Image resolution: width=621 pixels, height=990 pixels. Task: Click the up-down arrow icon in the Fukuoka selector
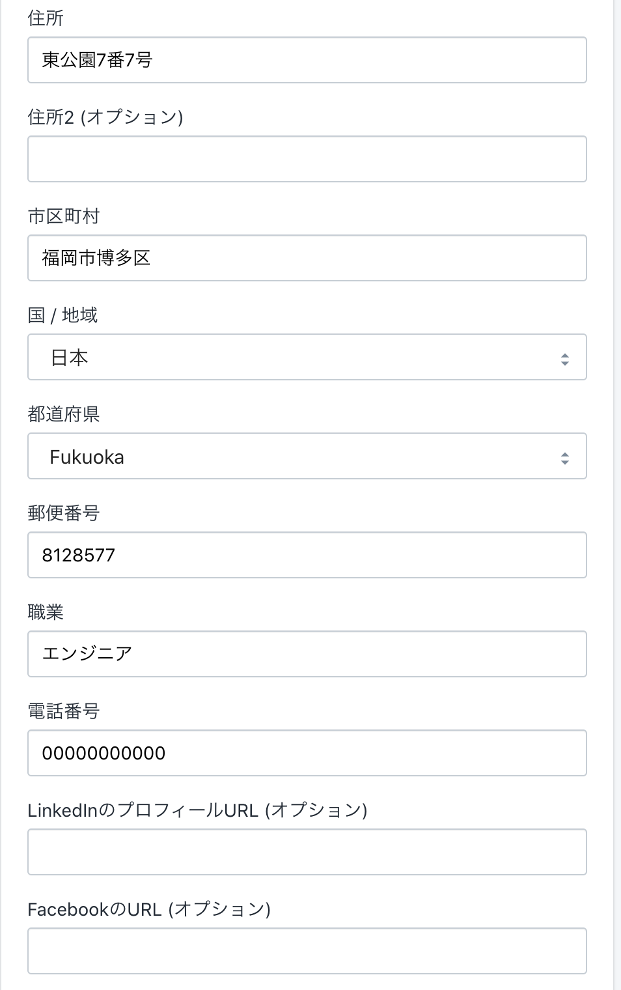pyautogui.click(x=564, y=458)
